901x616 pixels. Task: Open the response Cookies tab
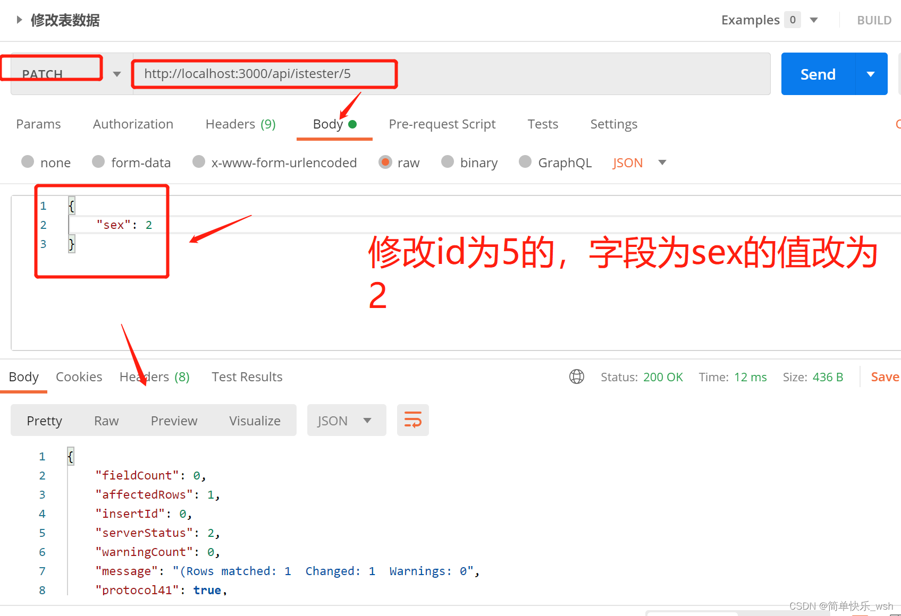pyautogui.click(x=79, y=377)
